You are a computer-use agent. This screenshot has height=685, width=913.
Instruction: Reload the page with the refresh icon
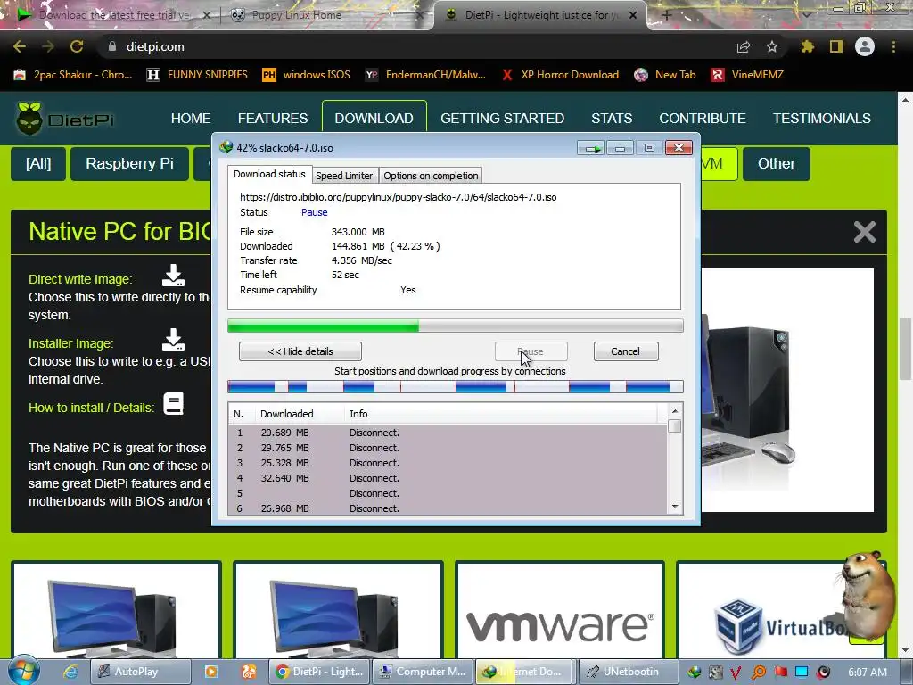tap(77, 46)
